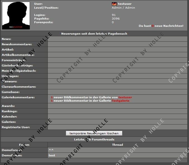189x165 pixels.
Task: Click the 'Gästebucheinträge:' row label
Action: [x=17, y=66]
